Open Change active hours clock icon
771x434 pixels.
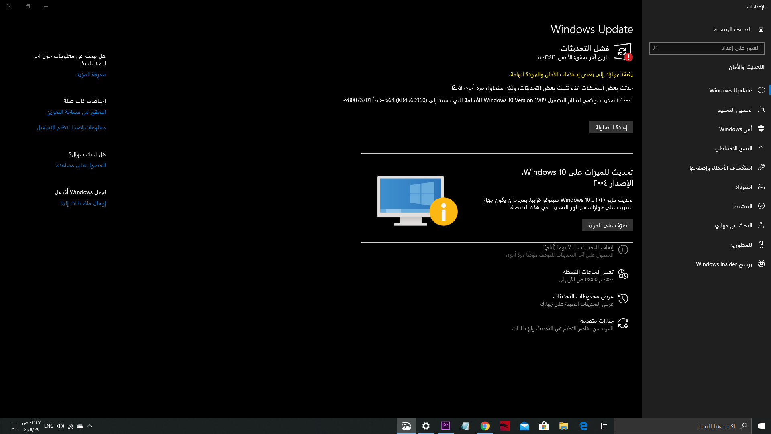623,274
